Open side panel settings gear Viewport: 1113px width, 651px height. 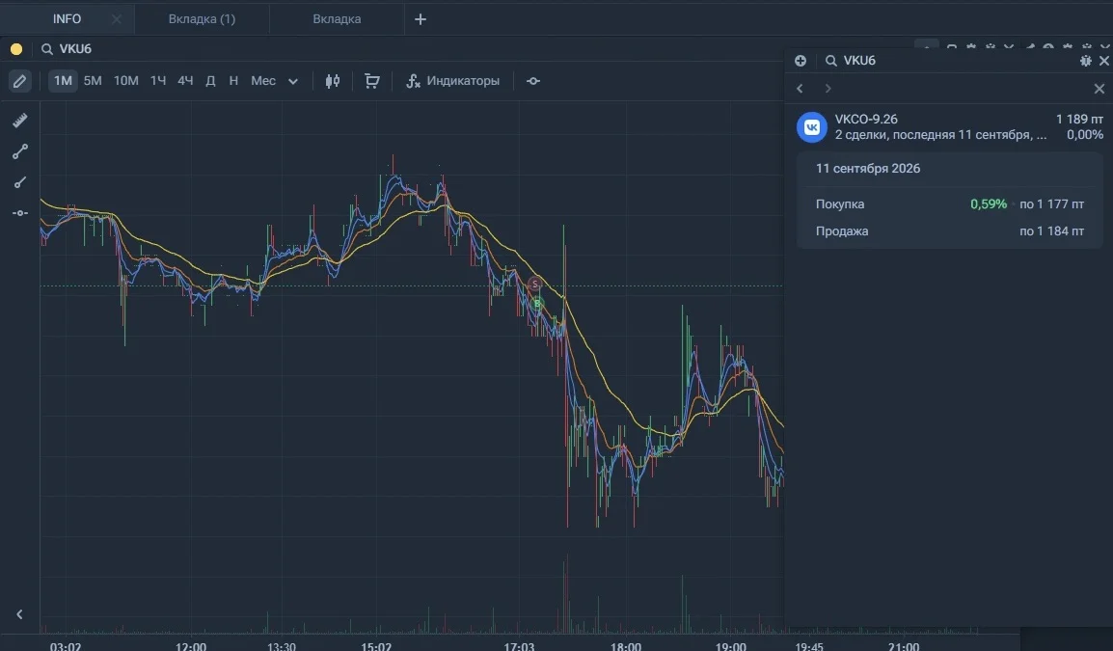pos(1085,61)
